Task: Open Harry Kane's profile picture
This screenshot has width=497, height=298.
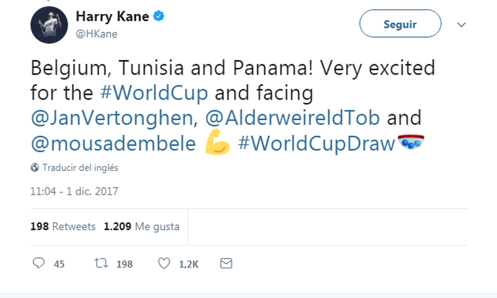Action: coord(49,25)
